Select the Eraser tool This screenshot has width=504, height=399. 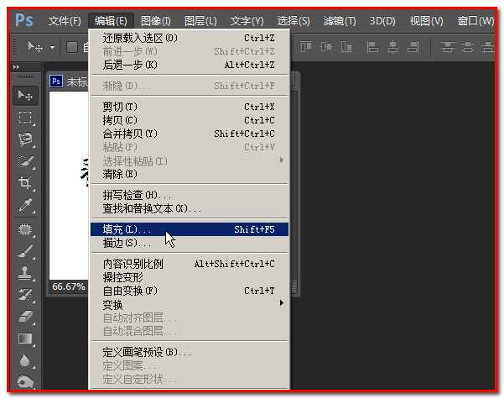(25, 316)
